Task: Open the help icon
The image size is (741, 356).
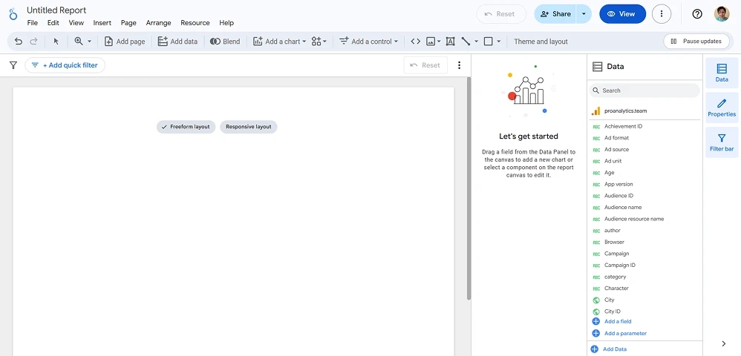Action: 697,14
